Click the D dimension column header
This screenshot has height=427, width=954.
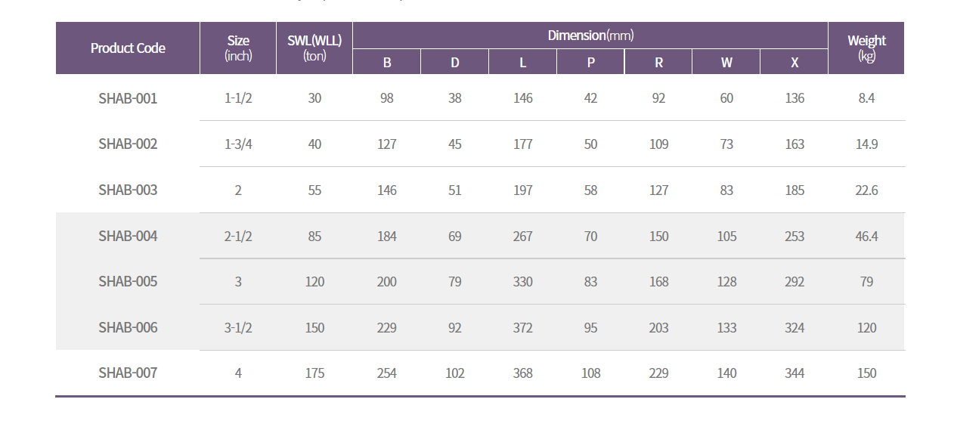click(x=455, y=62)
